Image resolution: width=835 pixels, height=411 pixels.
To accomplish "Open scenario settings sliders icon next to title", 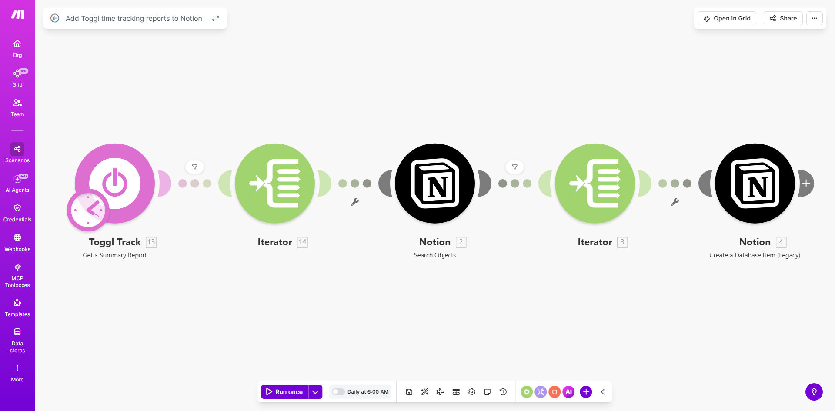I will click(x=216, y=18).
